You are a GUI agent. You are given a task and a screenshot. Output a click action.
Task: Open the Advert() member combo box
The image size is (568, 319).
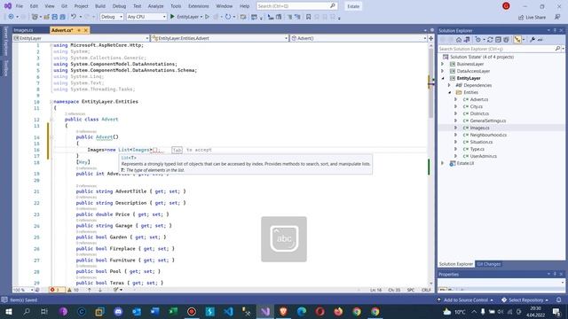359,38
